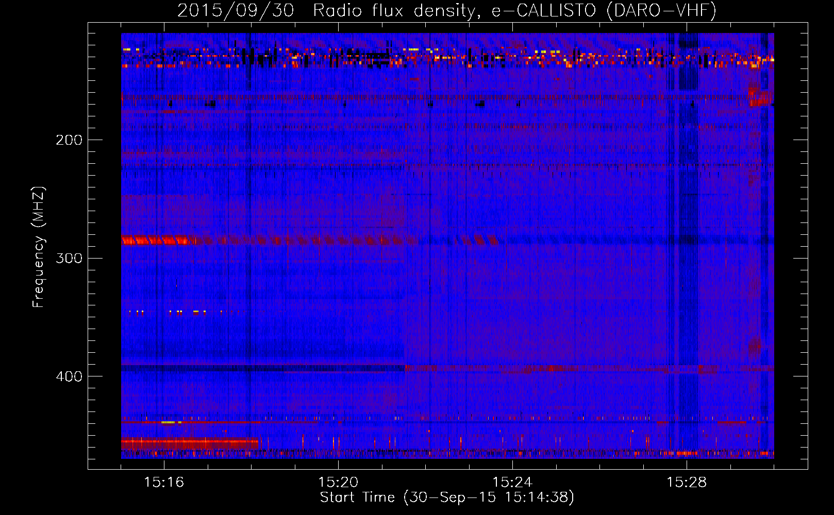Click the 15:16 time axis label

[x=164, y=483]
